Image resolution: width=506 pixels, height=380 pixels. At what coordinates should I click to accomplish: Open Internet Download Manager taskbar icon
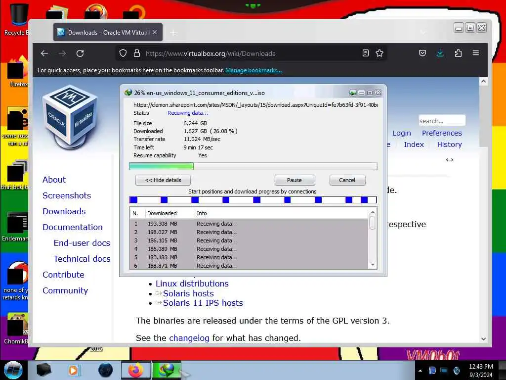166,370
